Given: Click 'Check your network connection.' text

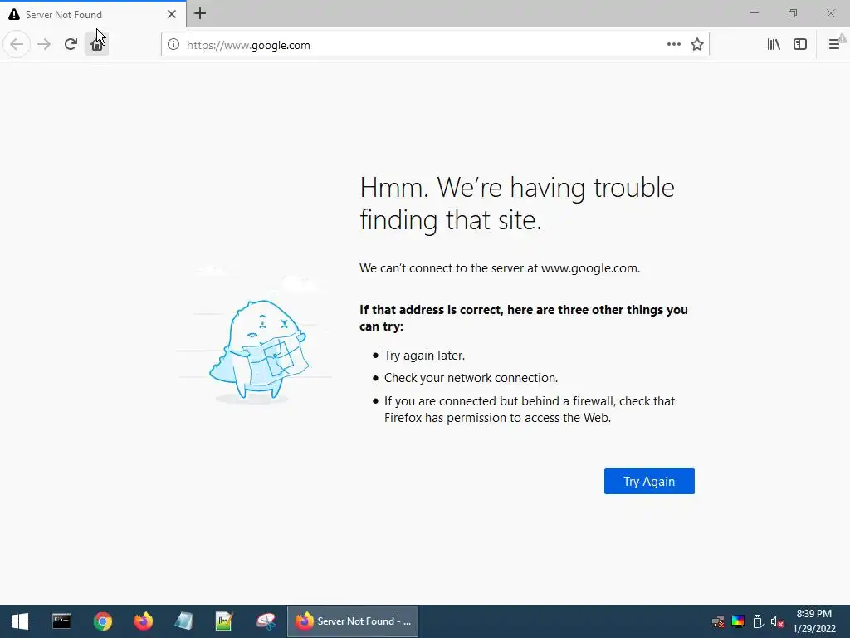Looking at the screenshot, I should [471, 378].
